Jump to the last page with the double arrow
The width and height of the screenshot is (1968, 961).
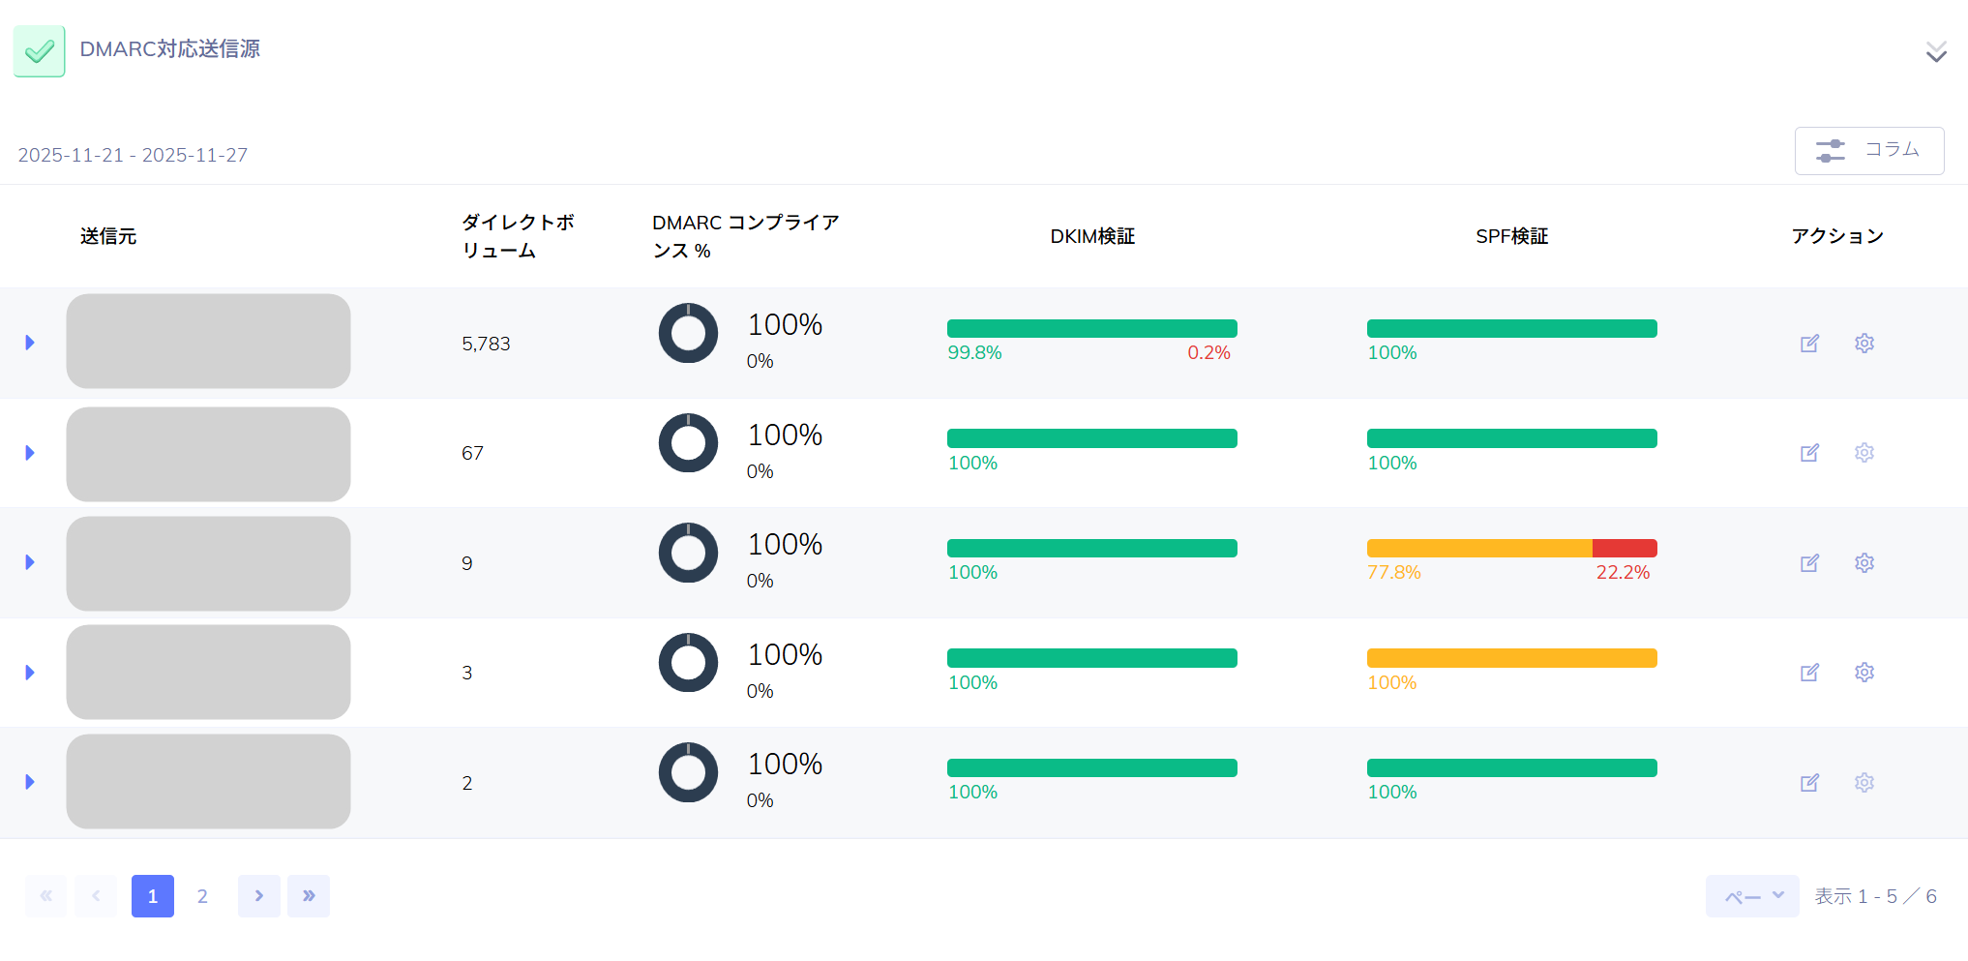309,896
